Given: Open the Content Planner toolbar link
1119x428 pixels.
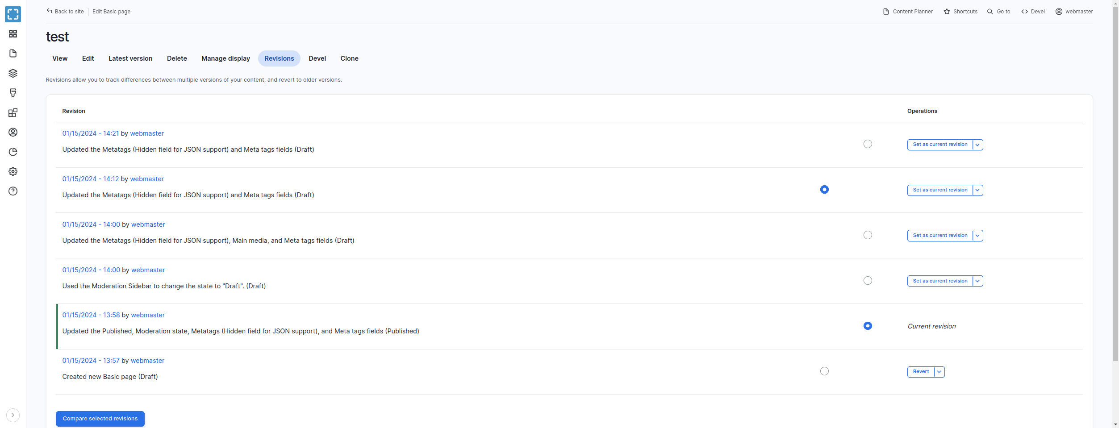Looking at the screenshot, I should tap(908, 12).
